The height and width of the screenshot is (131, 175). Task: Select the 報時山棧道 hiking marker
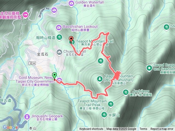click(x=59, y=37)
